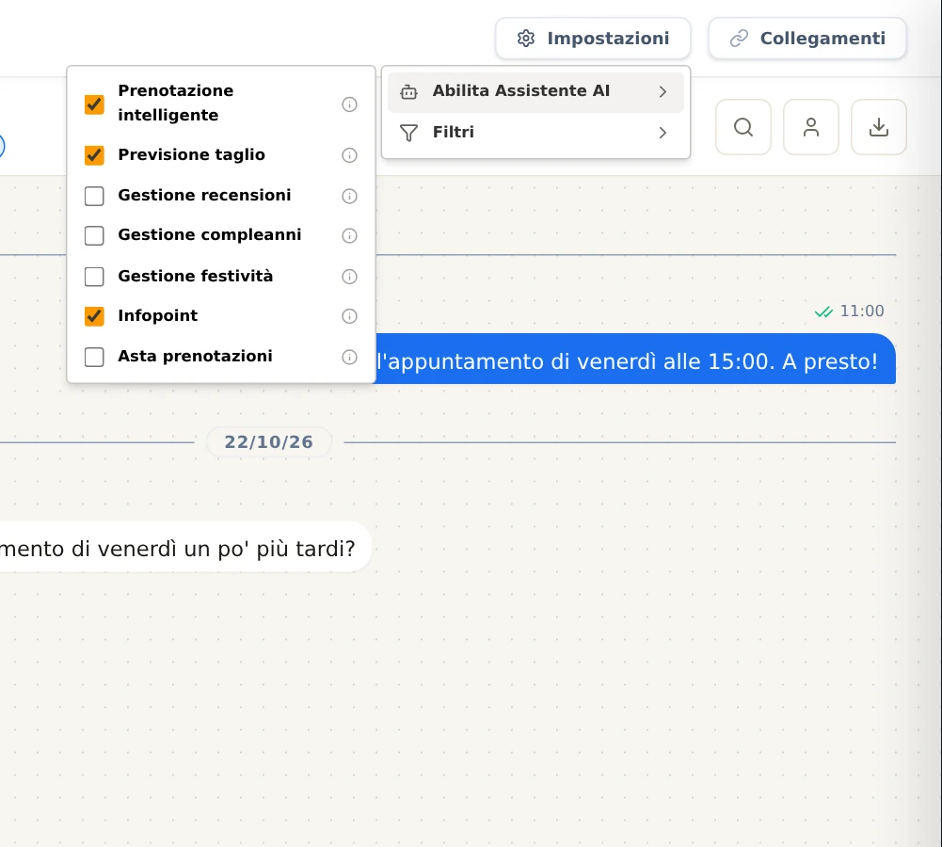
Task: Uncheck Prenotazione intelligente checkbox
Action: (x=94, y=104)
